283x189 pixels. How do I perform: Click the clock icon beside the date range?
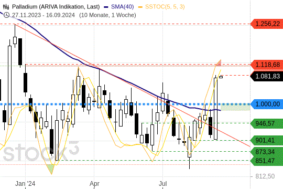pos(6,15)
